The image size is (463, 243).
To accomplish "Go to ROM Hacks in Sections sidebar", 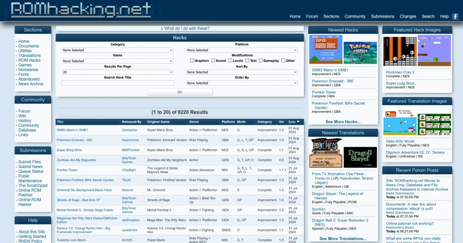I will pos(29,60).
